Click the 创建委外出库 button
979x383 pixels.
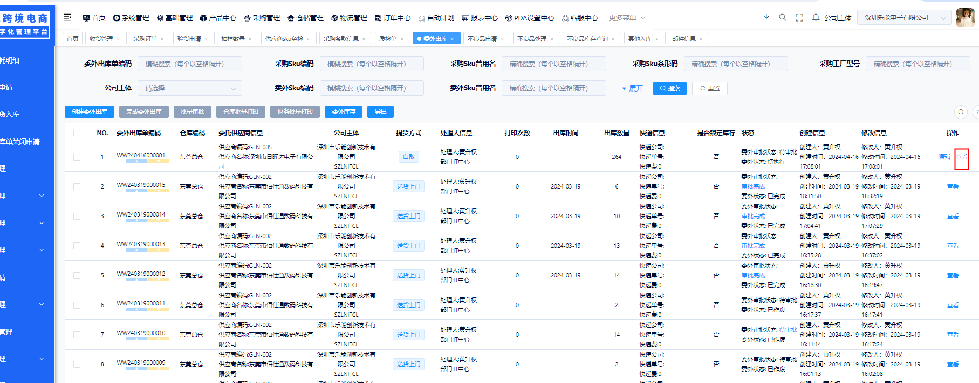90,112
